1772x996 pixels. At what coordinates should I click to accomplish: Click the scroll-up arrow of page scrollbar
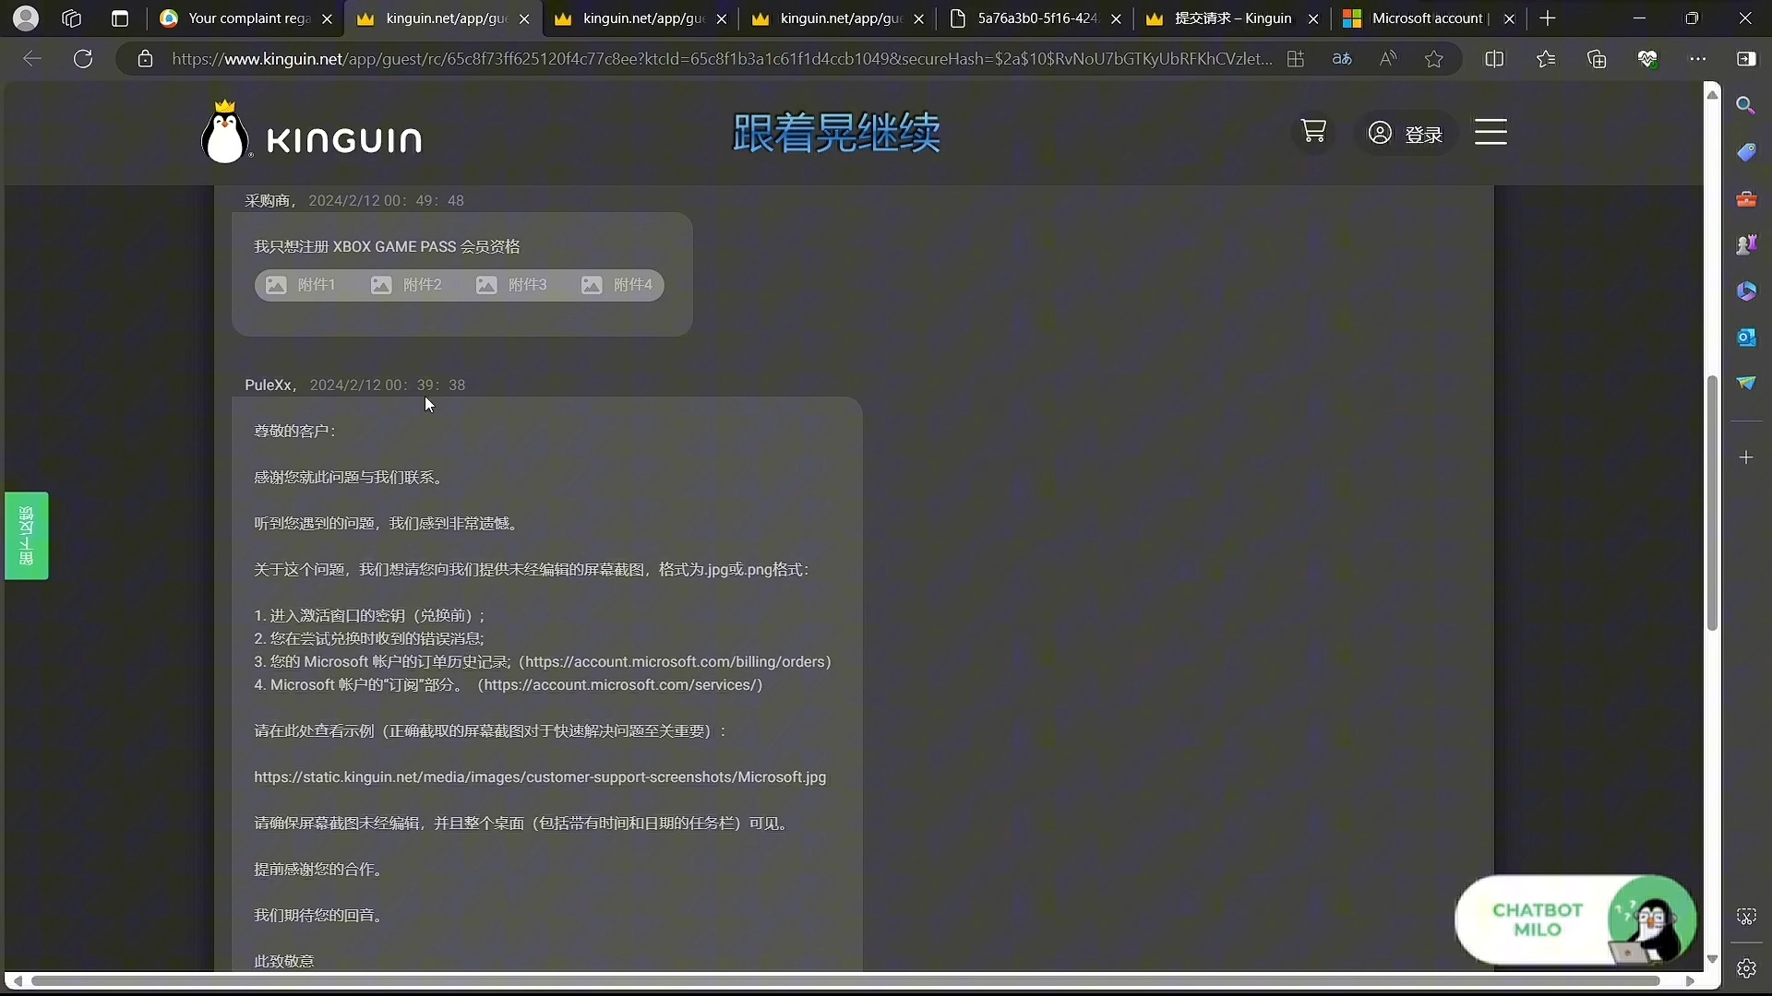tap(1712, 94)
